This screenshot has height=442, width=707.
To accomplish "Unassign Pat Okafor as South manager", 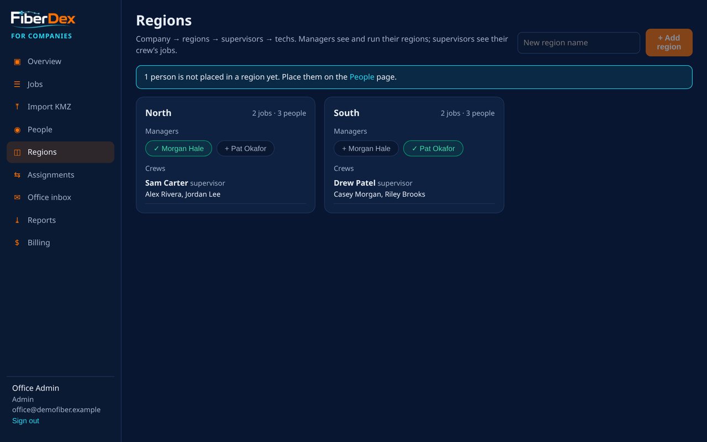I will (x=433, y=149).
